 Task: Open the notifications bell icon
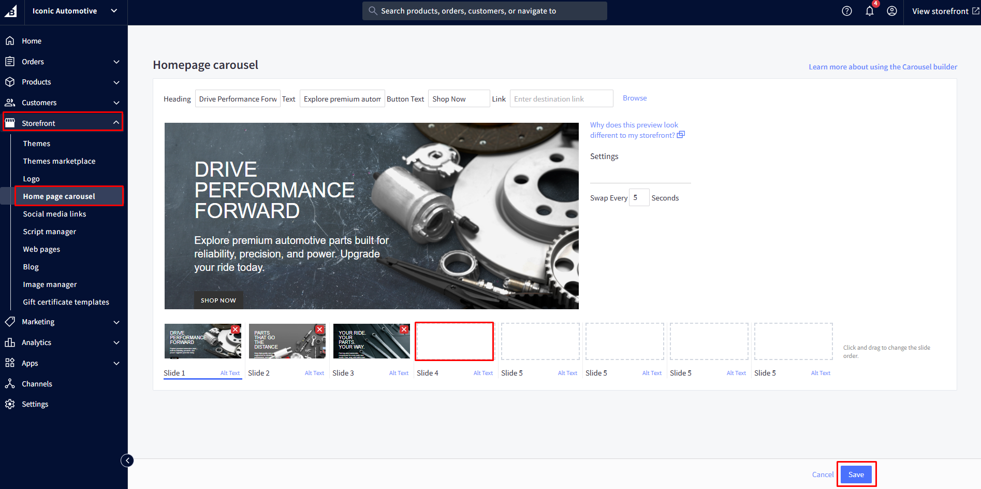(870, 11)
